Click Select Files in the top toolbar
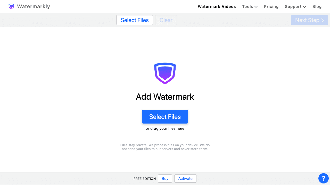This screenshot has width=330, height=185. [x=135, y=20]
